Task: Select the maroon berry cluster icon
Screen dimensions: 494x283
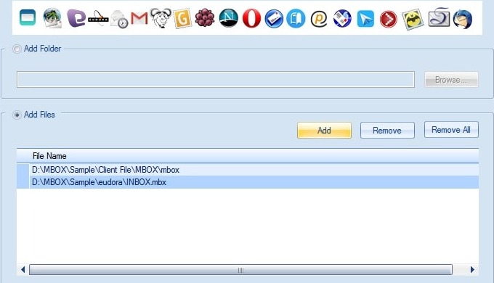Action: (205, 18)
